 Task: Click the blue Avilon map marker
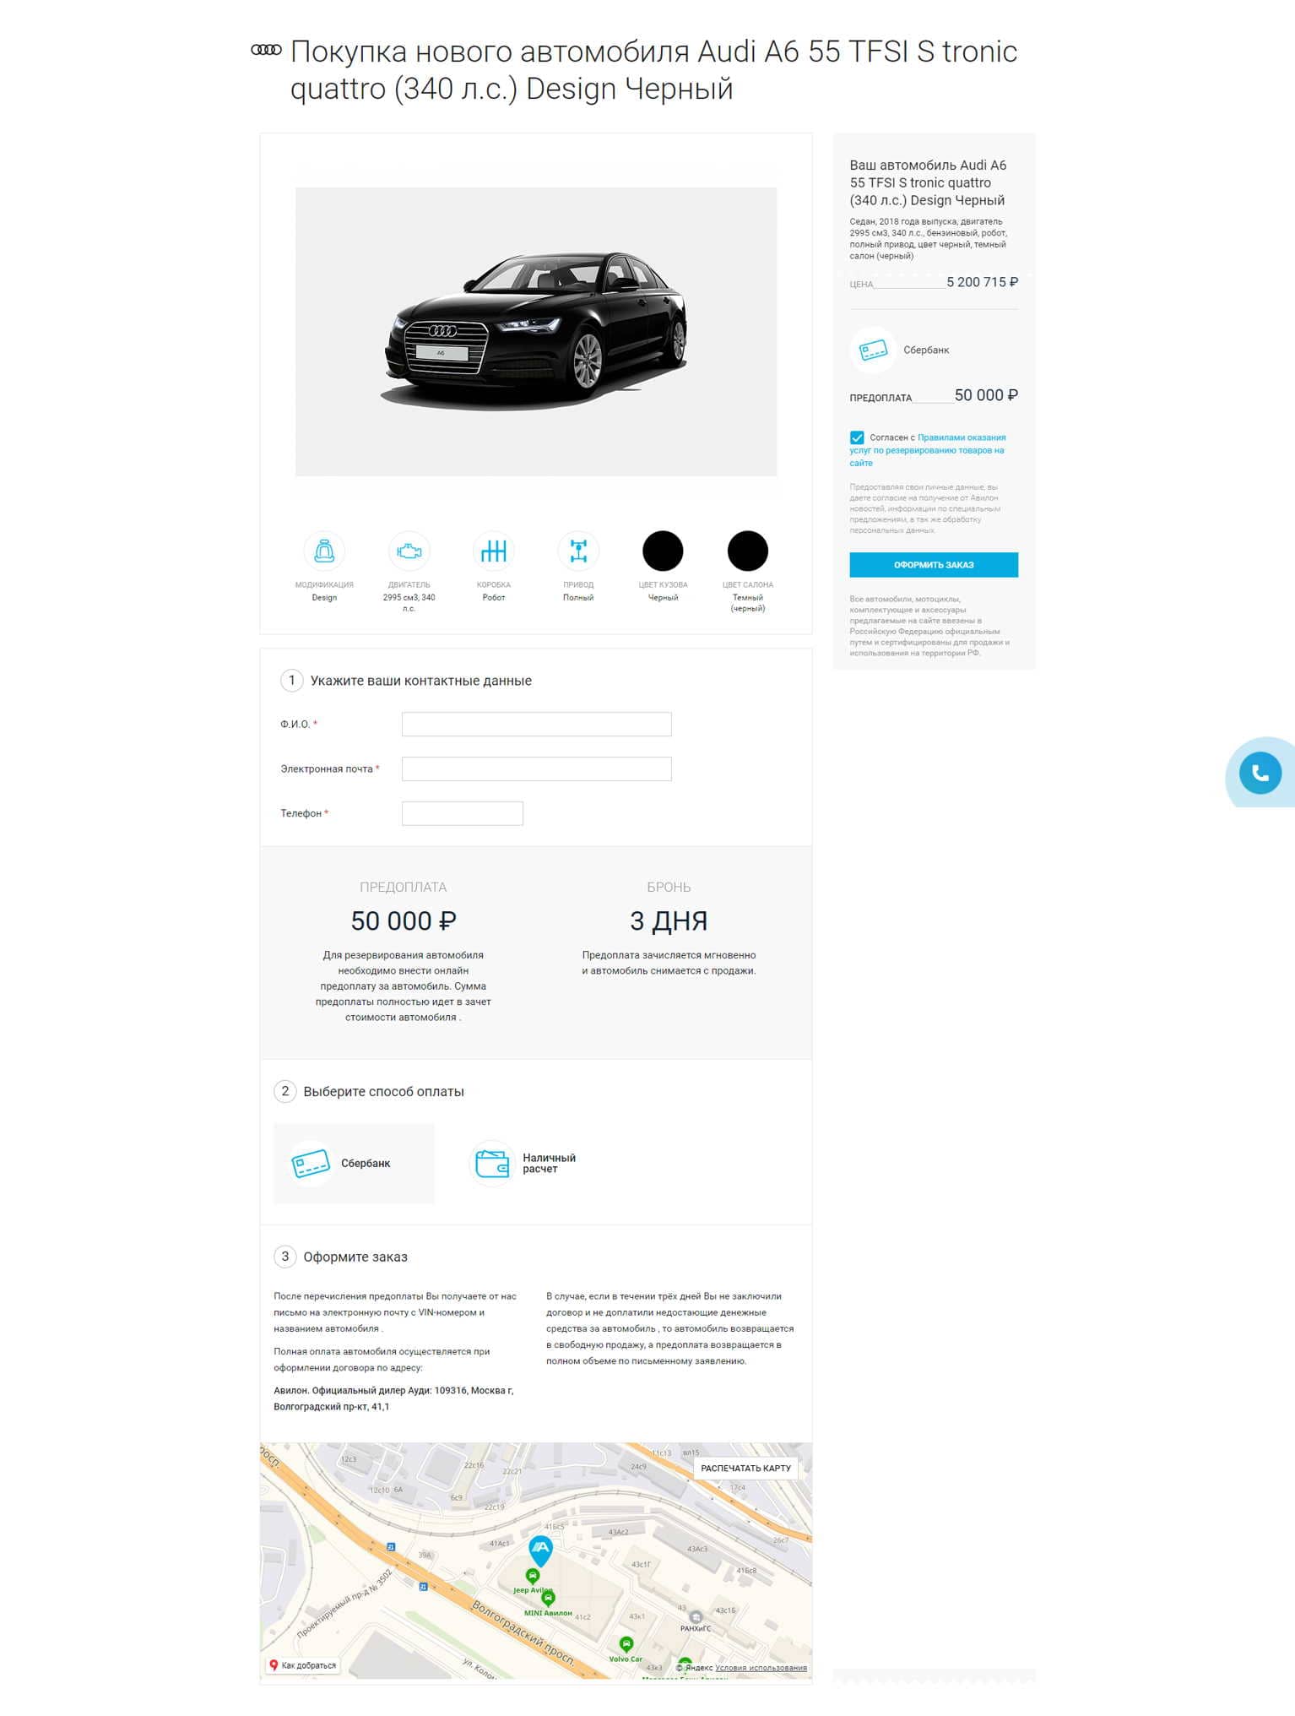pos(540,1551)
